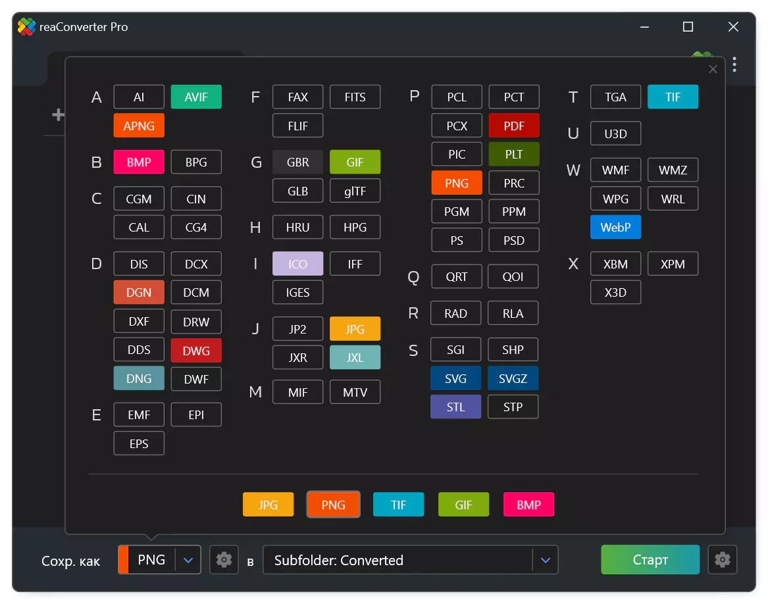Screen dimensions: 768x604
Task: Click PNG quick-access button at bottom
Action: [x=333, y=505]
